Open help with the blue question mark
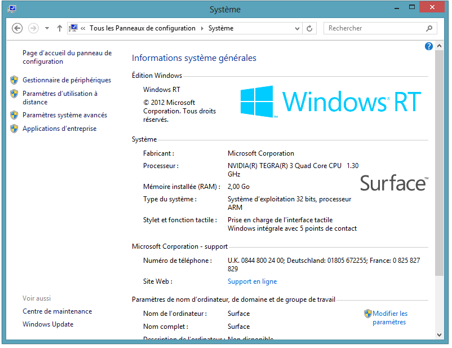 point(429,46)
